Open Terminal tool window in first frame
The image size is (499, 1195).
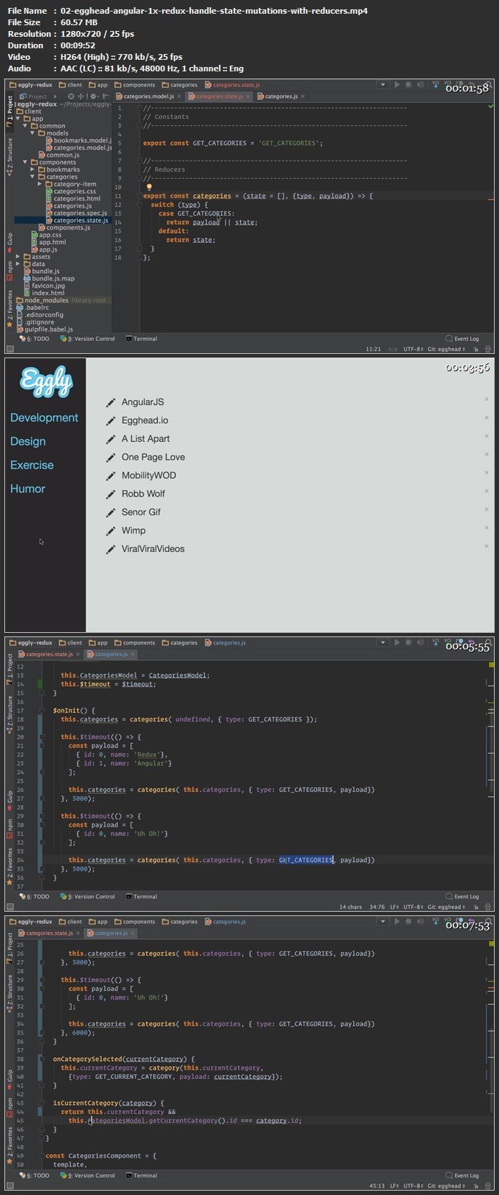(x=141, y=339)
